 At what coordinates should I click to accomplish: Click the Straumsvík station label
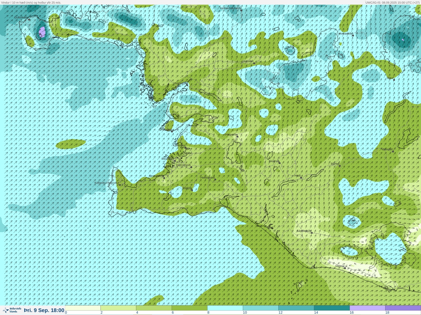coord(156,176)
